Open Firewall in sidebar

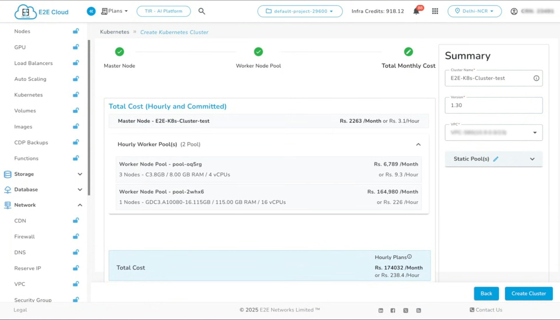pyautogui.click(x=24, y=237)
